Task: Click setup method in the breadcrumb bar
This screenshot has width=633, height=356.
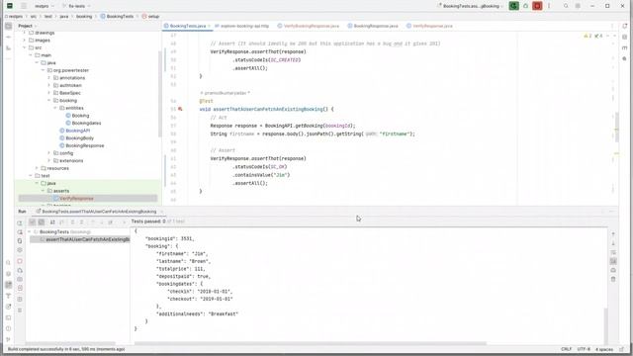Action: tap(150, 17)
